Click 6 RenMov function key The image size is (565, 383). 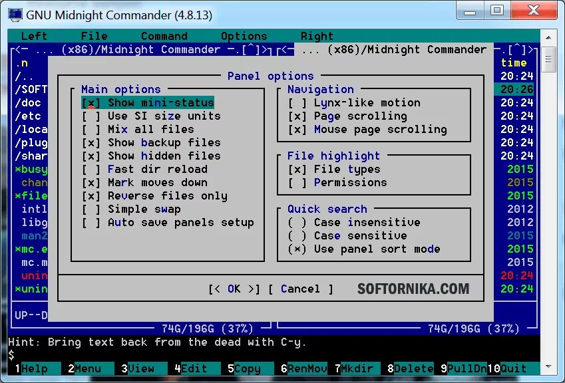point(303,368)
